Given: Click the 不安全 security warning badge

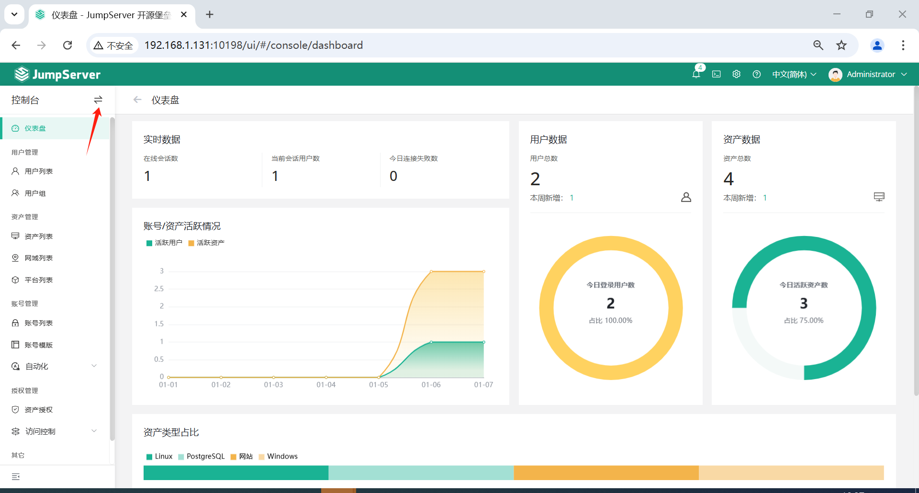Looking at the screenshot, I should [113, 45].
